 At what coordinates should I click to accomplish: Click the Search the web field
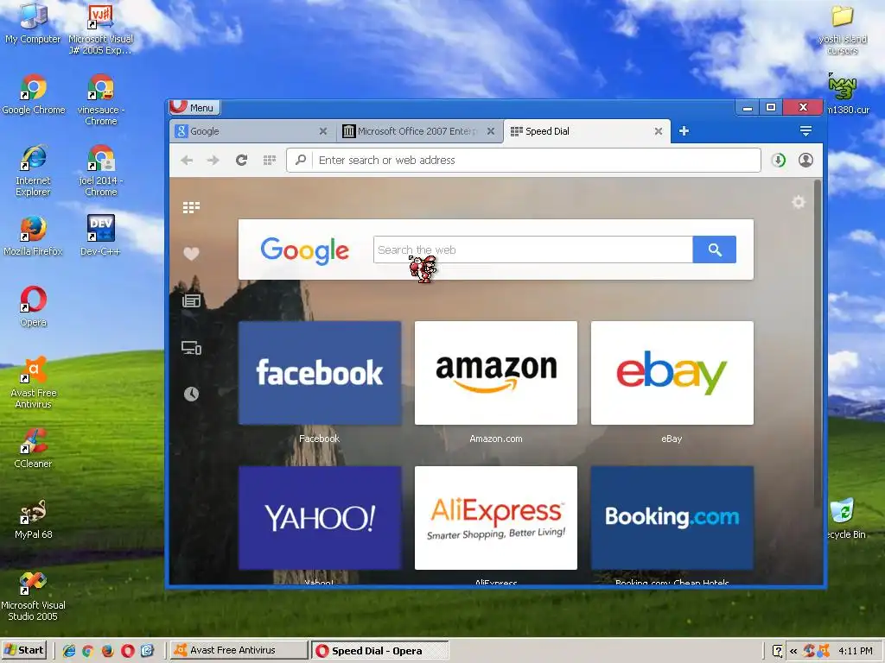(x=532, y=249)
